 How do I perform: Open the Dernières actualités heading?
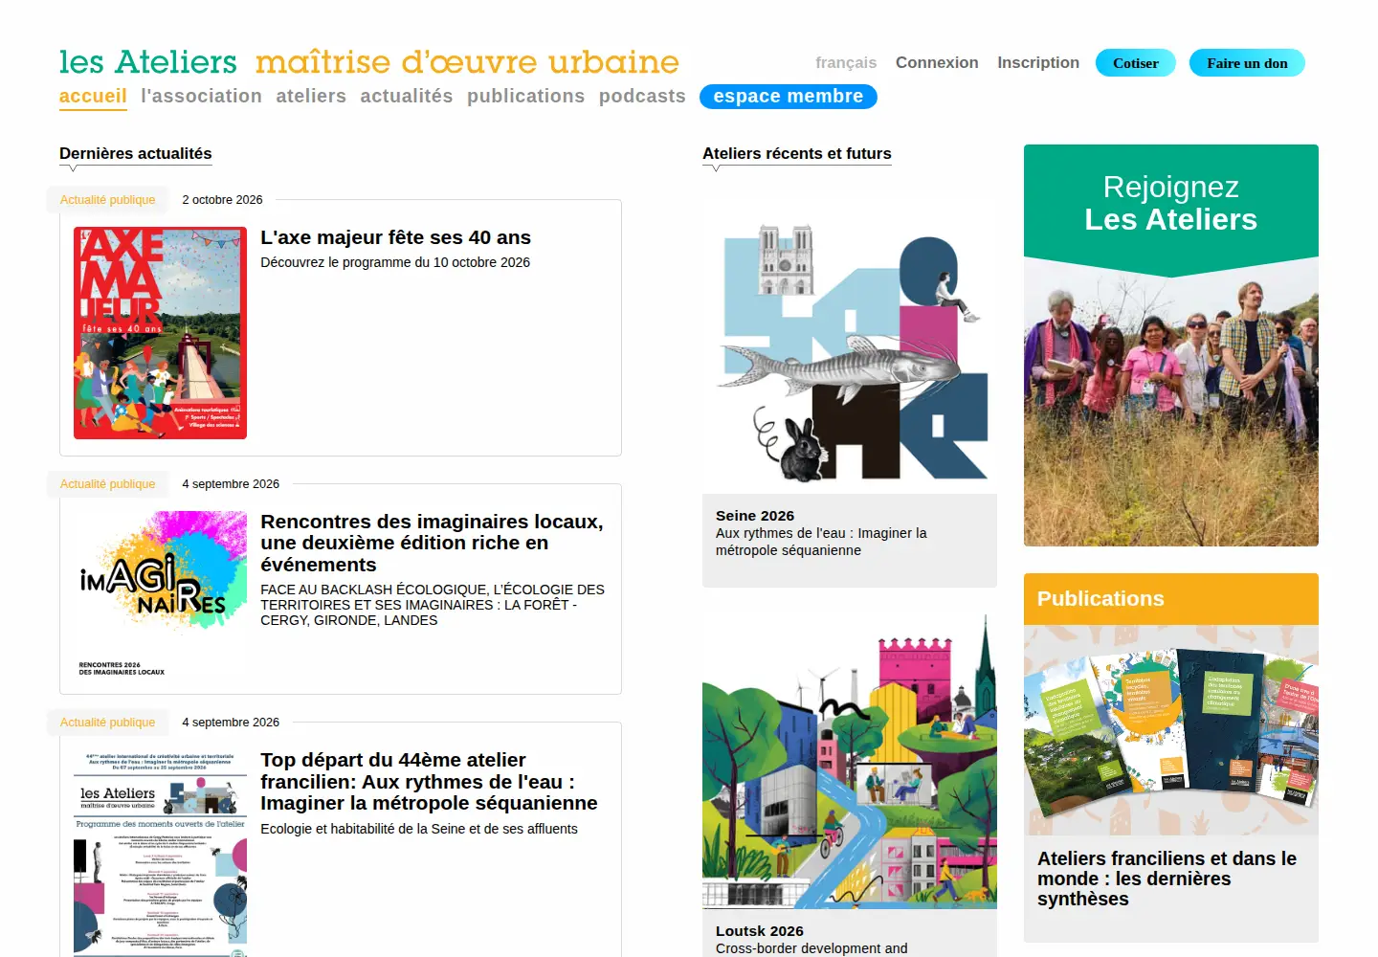coord(136,153)
